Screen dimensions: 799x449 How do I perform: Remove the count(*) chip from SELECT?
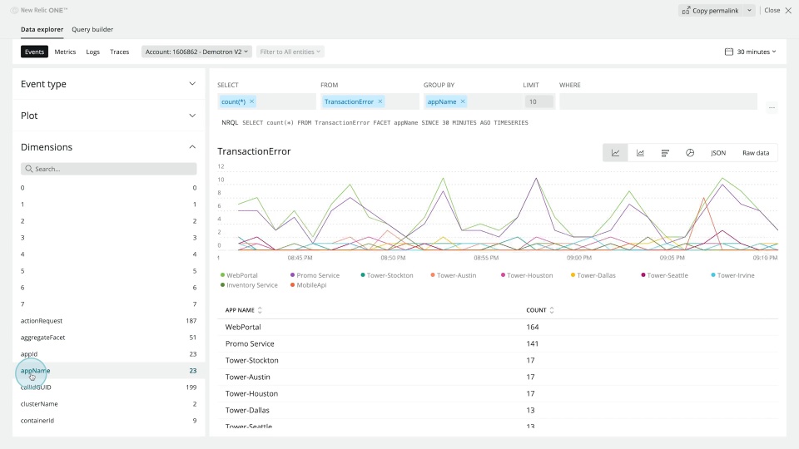[251, 101]
